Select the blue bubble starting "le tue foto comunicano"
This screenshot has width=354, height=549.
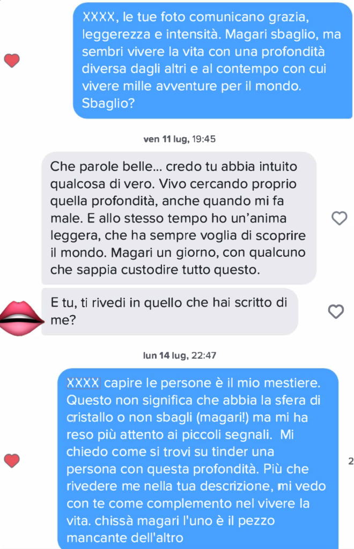pos(212,61)
